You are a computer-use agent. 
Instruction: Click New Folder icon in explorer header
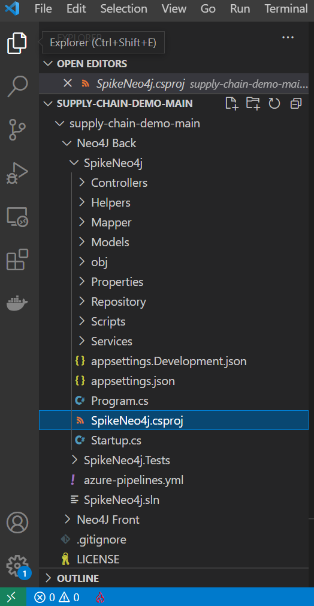253,103
